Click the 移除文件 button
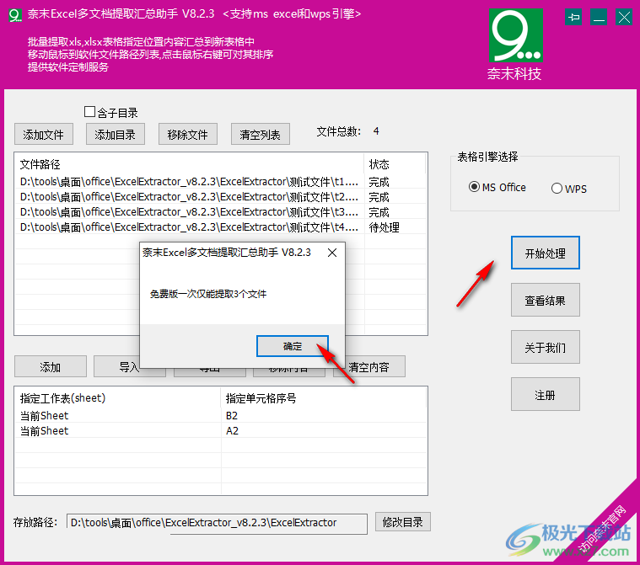640x565 pixels. 188,134
